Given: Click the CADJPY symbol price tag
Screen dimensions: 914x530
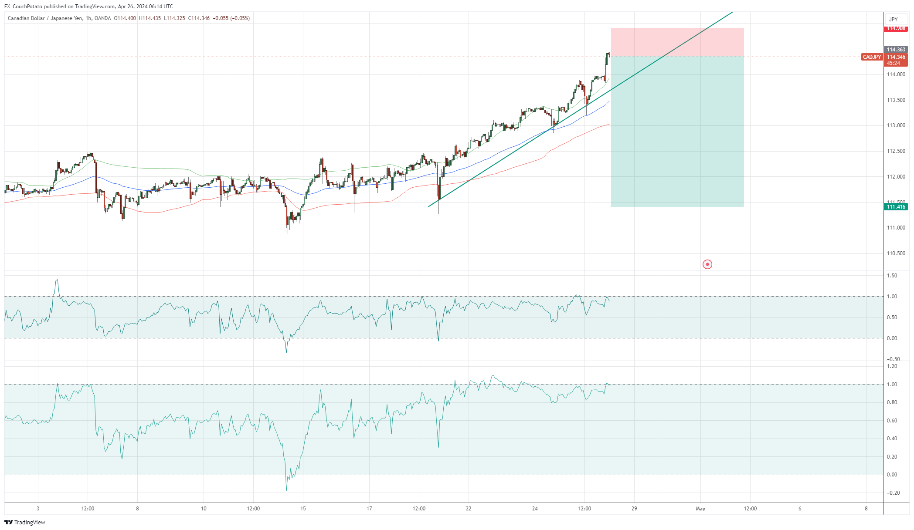Looking at the screenshot, I should (x=872, y=57).
